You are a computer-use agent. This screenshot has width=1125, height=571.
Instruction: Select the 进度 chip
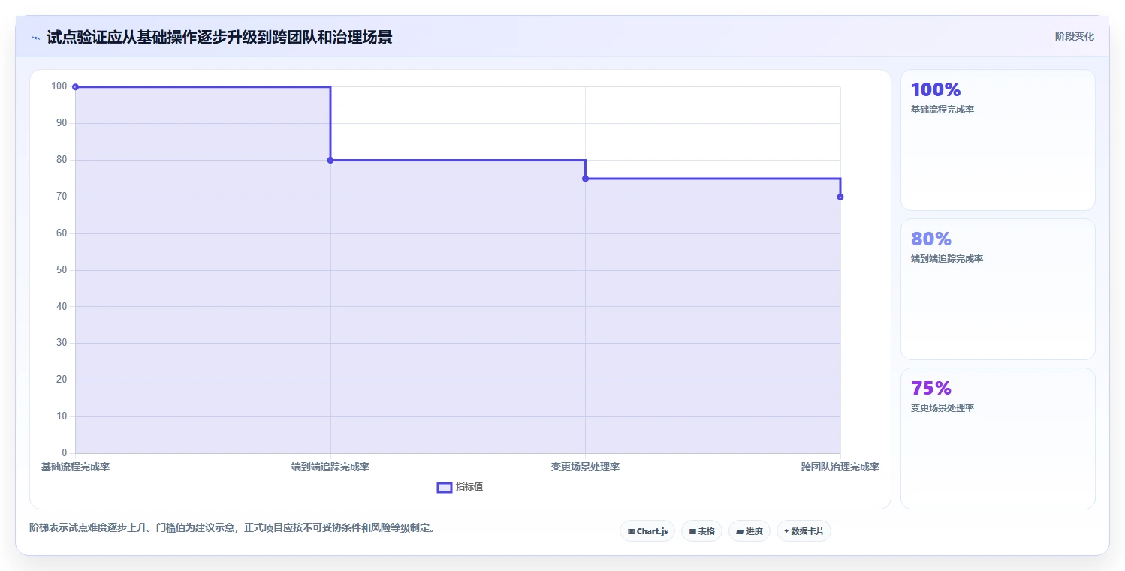(749, 531)
